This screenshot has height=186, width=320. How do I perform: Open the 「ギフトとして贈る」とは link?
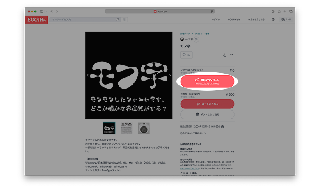[x=193, y=134]
